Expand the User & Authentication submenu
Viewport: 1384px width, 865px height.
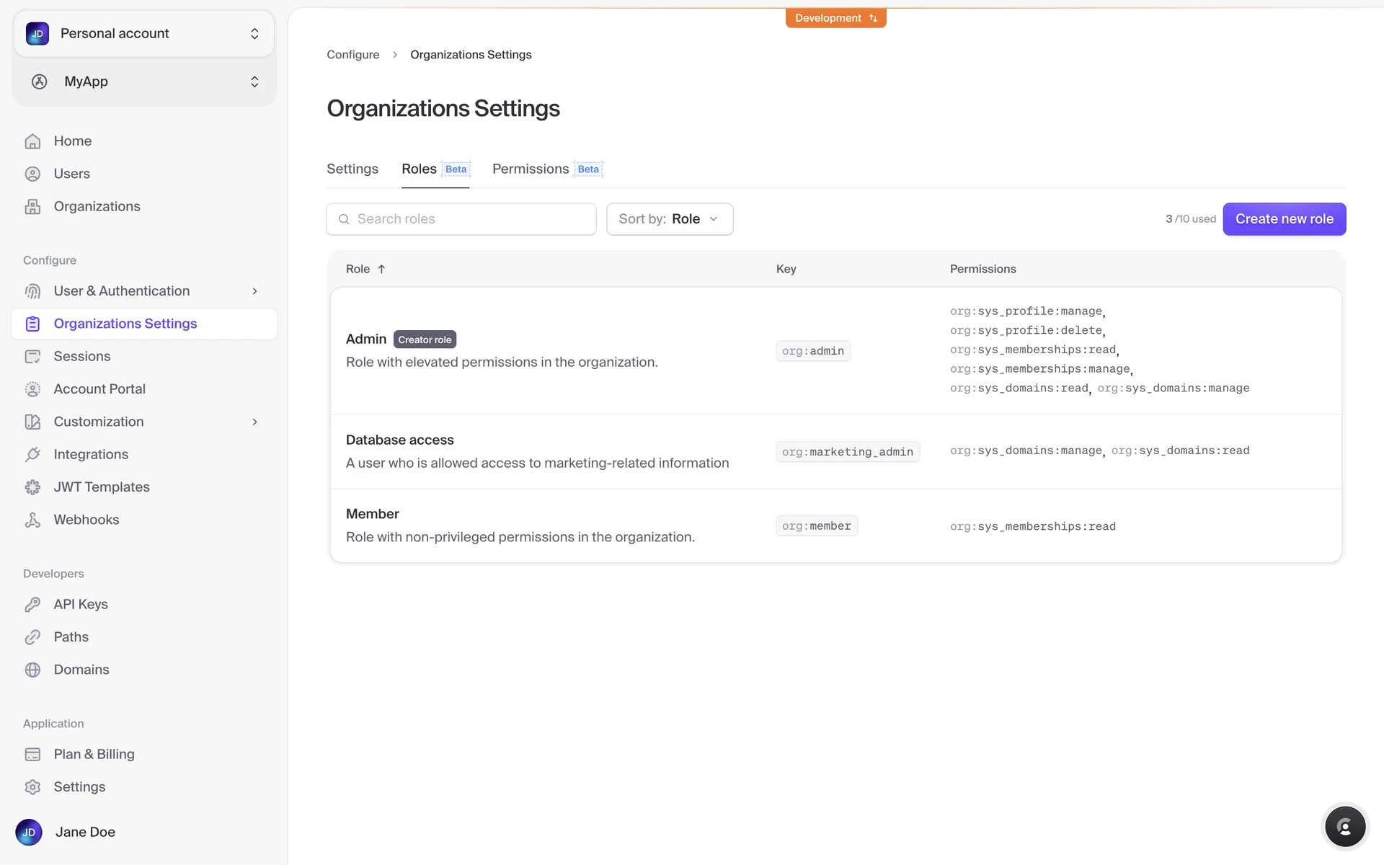(254, 291)
